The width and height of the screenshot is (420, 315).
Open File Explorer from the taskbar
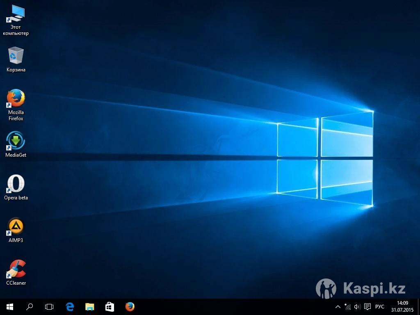[89, 307]
